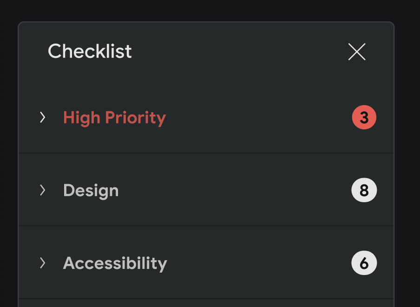Select the High Priority label text
420x307 pixels.
[114, 117]
